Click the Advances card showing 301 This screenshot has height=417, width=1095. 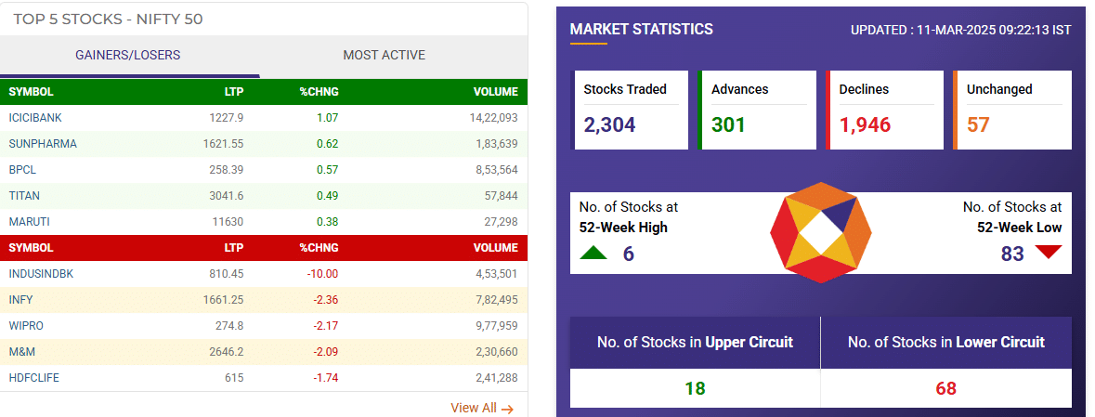click(x=757, y=110)
